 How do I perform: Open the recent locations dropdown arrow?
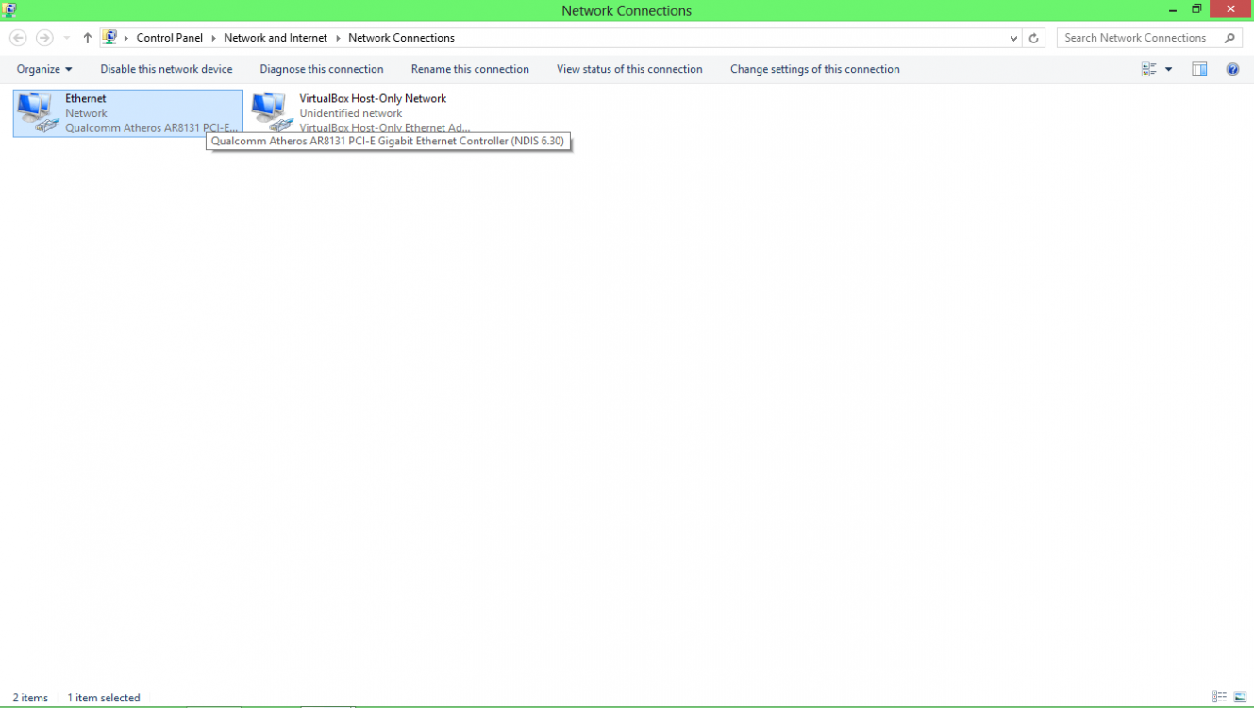[66, 38]
